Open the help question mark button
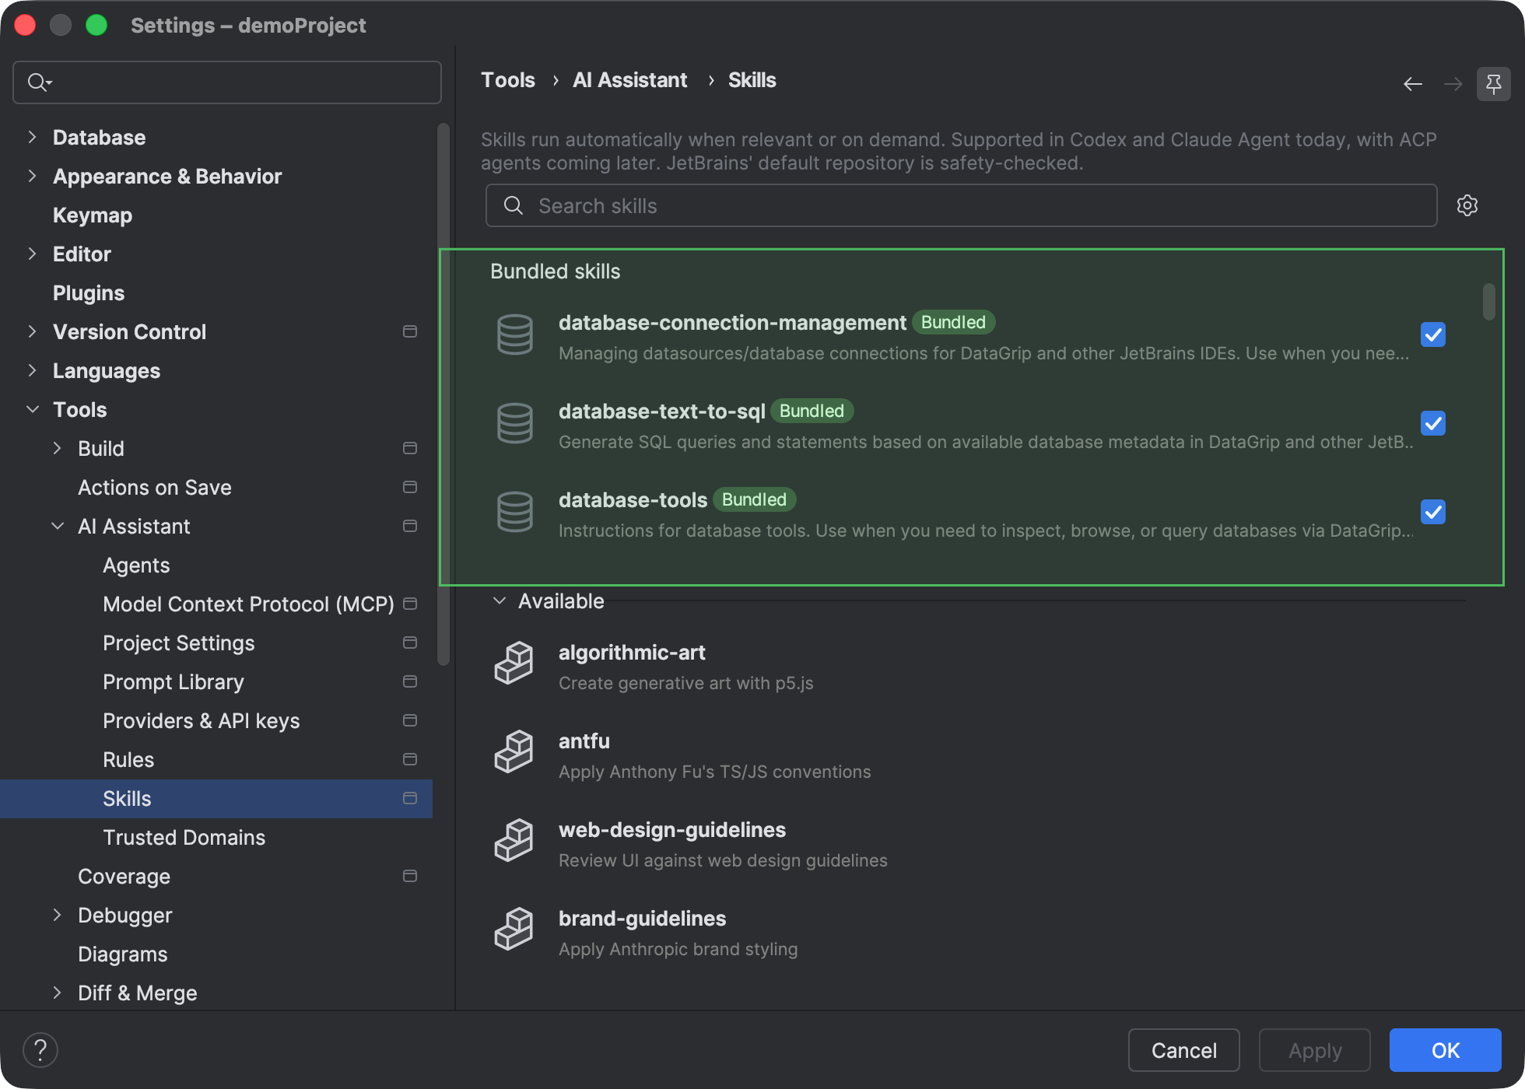 (x=40, y=1050)
